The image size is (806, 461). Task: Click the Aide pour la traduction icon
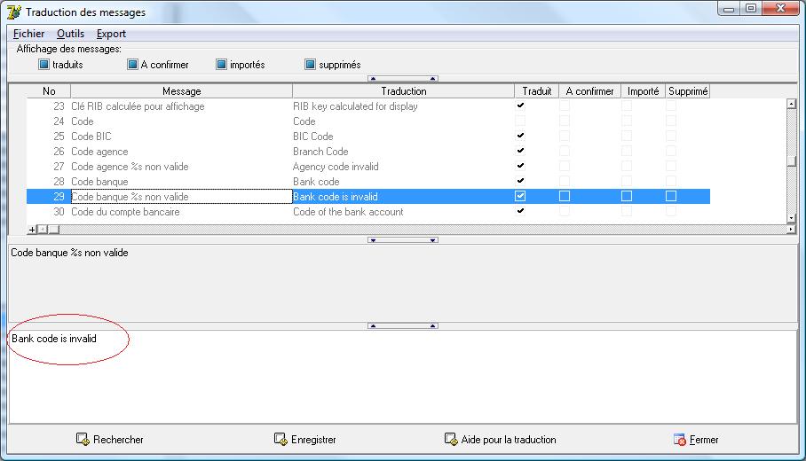click(x=451, y=440)
